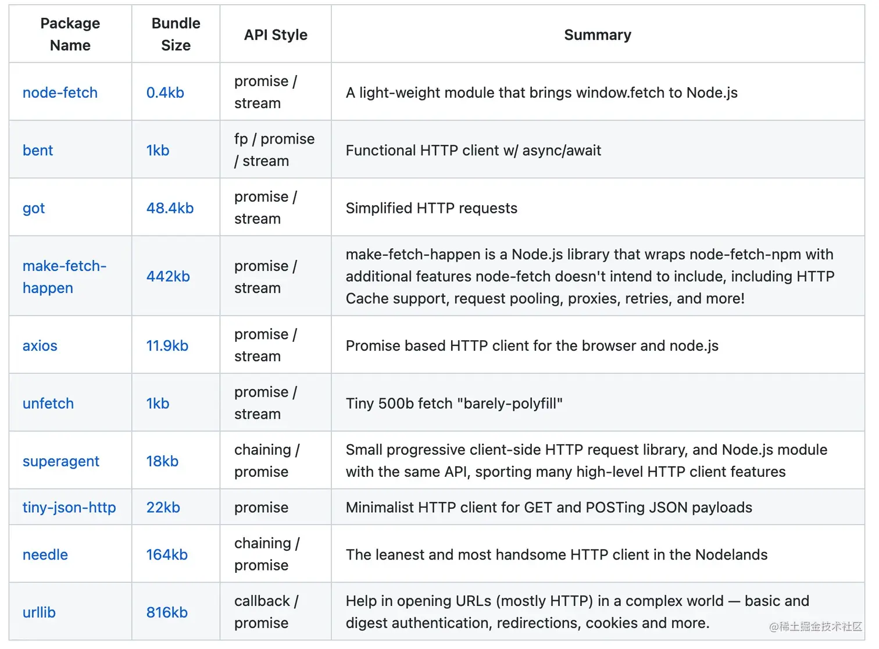Click 'Functional HTTP client w/ async/await' text

tap(473, 150)
